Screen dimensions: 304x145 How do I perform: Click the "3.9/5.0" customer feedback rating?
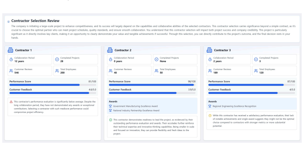coord(192,90)
